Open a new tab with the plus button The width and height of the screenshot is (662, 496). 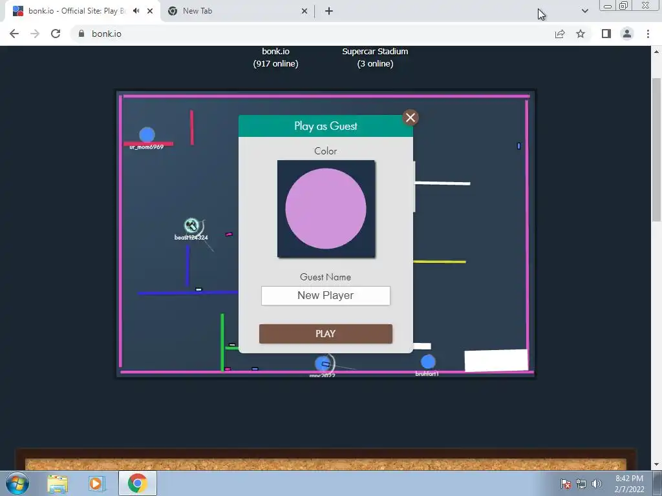pos(329,11)
